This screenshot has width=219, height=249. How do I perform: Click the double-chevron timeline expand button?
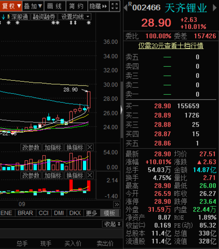116,205
